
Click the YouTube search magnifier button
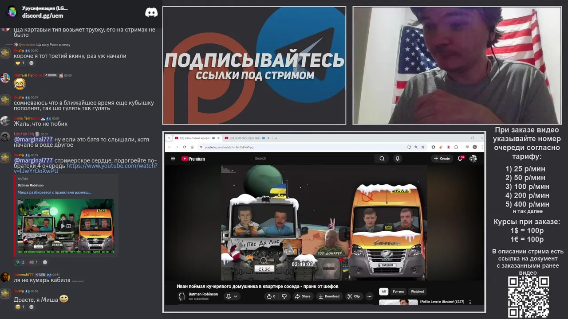[382, 159]
